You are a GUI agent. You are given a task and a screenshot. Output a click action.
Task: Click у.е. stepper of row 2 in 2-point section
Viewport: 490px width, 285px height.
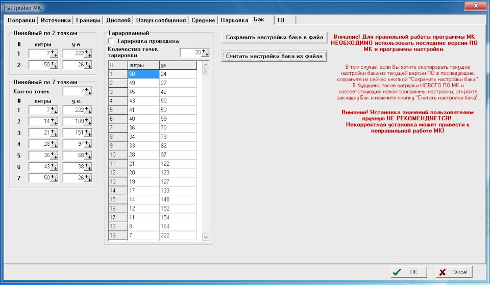[x=88, y=65]
